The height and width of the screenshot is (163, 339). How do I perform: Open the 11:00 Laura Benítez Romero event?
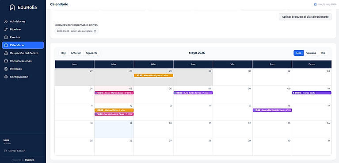coord(272,110)
